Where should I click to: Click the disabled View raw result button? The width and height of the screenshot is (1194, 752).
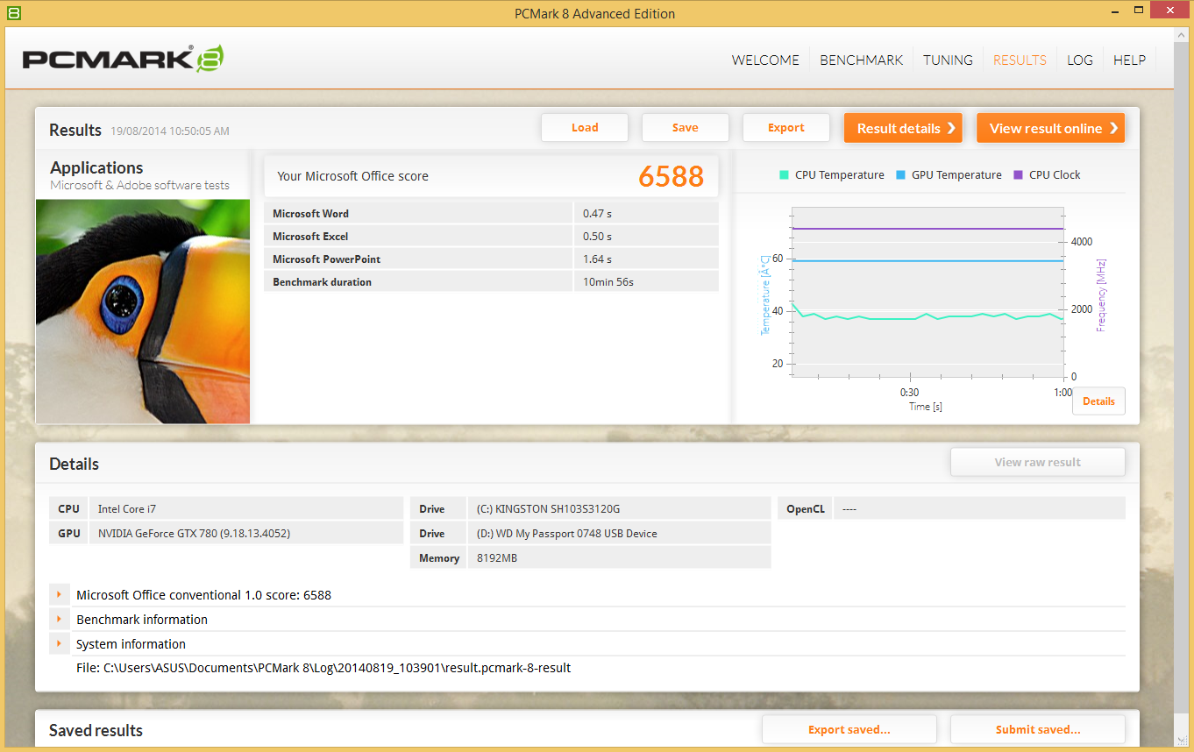pos(1038,462)
